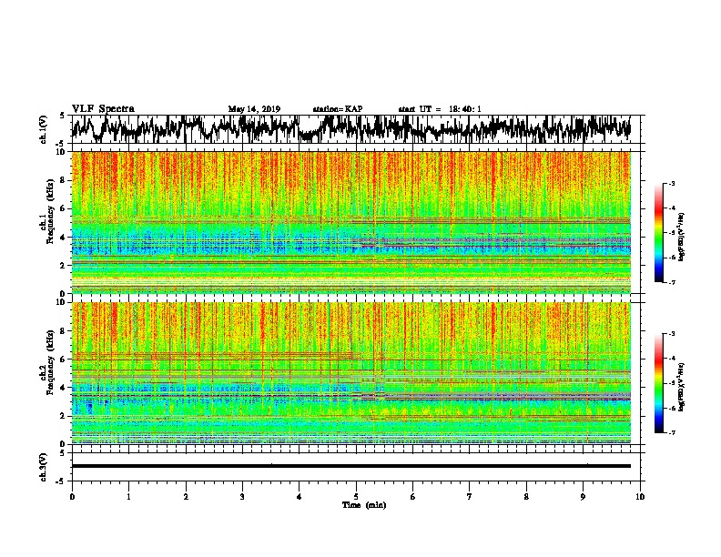Click time axis tick label "3"
The width and height of the screenshot is (721, 557).
[242, 497]
